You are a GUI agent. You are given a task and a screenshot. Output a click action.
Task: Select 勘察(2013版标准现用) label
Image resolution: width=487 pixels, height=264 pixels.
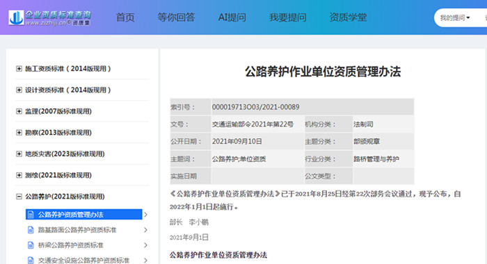pos(58,133)
